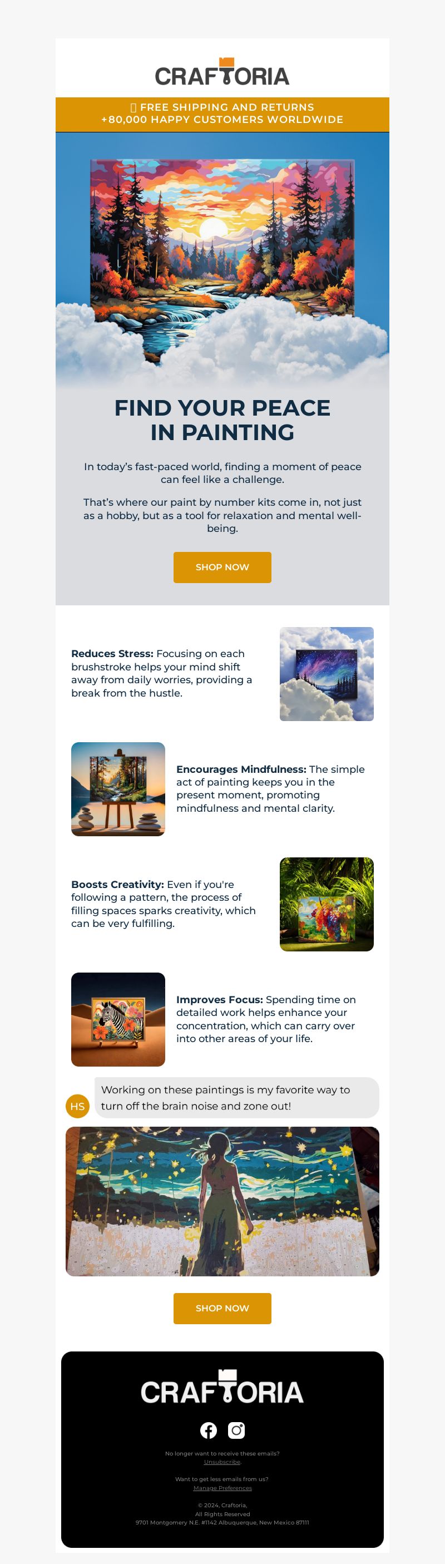This screenshot has width=445, height=1564.
Task: Click the night sky galaxy painting thumbnail
Action: (327, 674)
